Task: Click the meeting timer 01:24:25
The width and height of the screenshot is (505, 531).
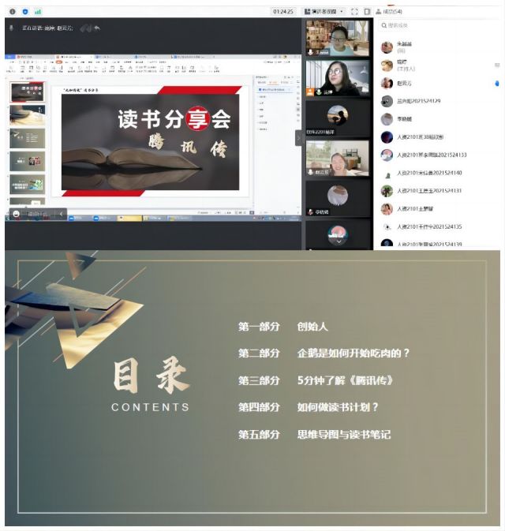Action: (282, 12)
